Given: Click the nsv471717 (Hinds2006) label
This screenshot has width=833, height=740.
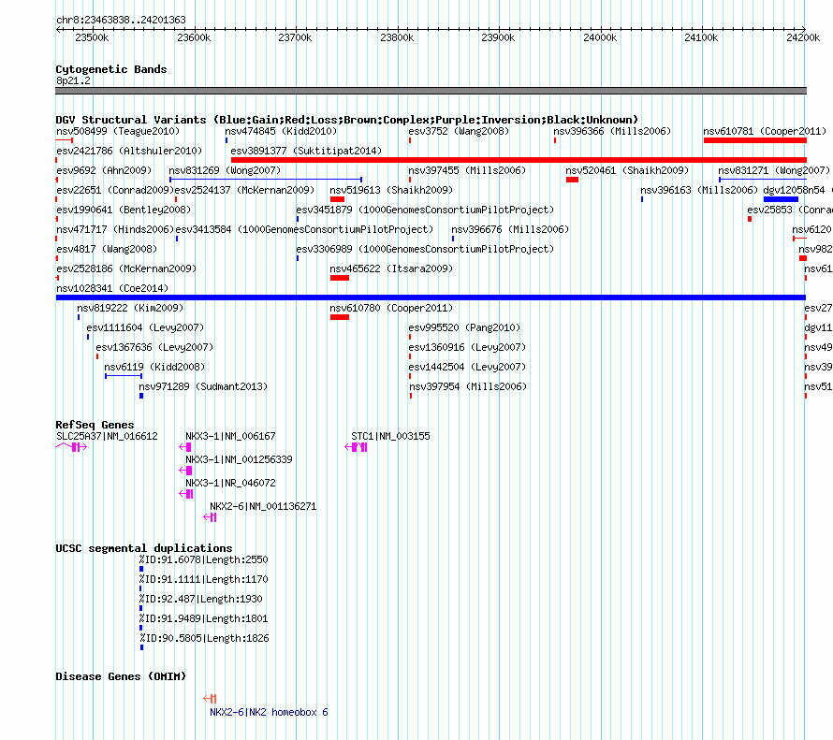Looking at the screenshot, I should coord(115,229).
